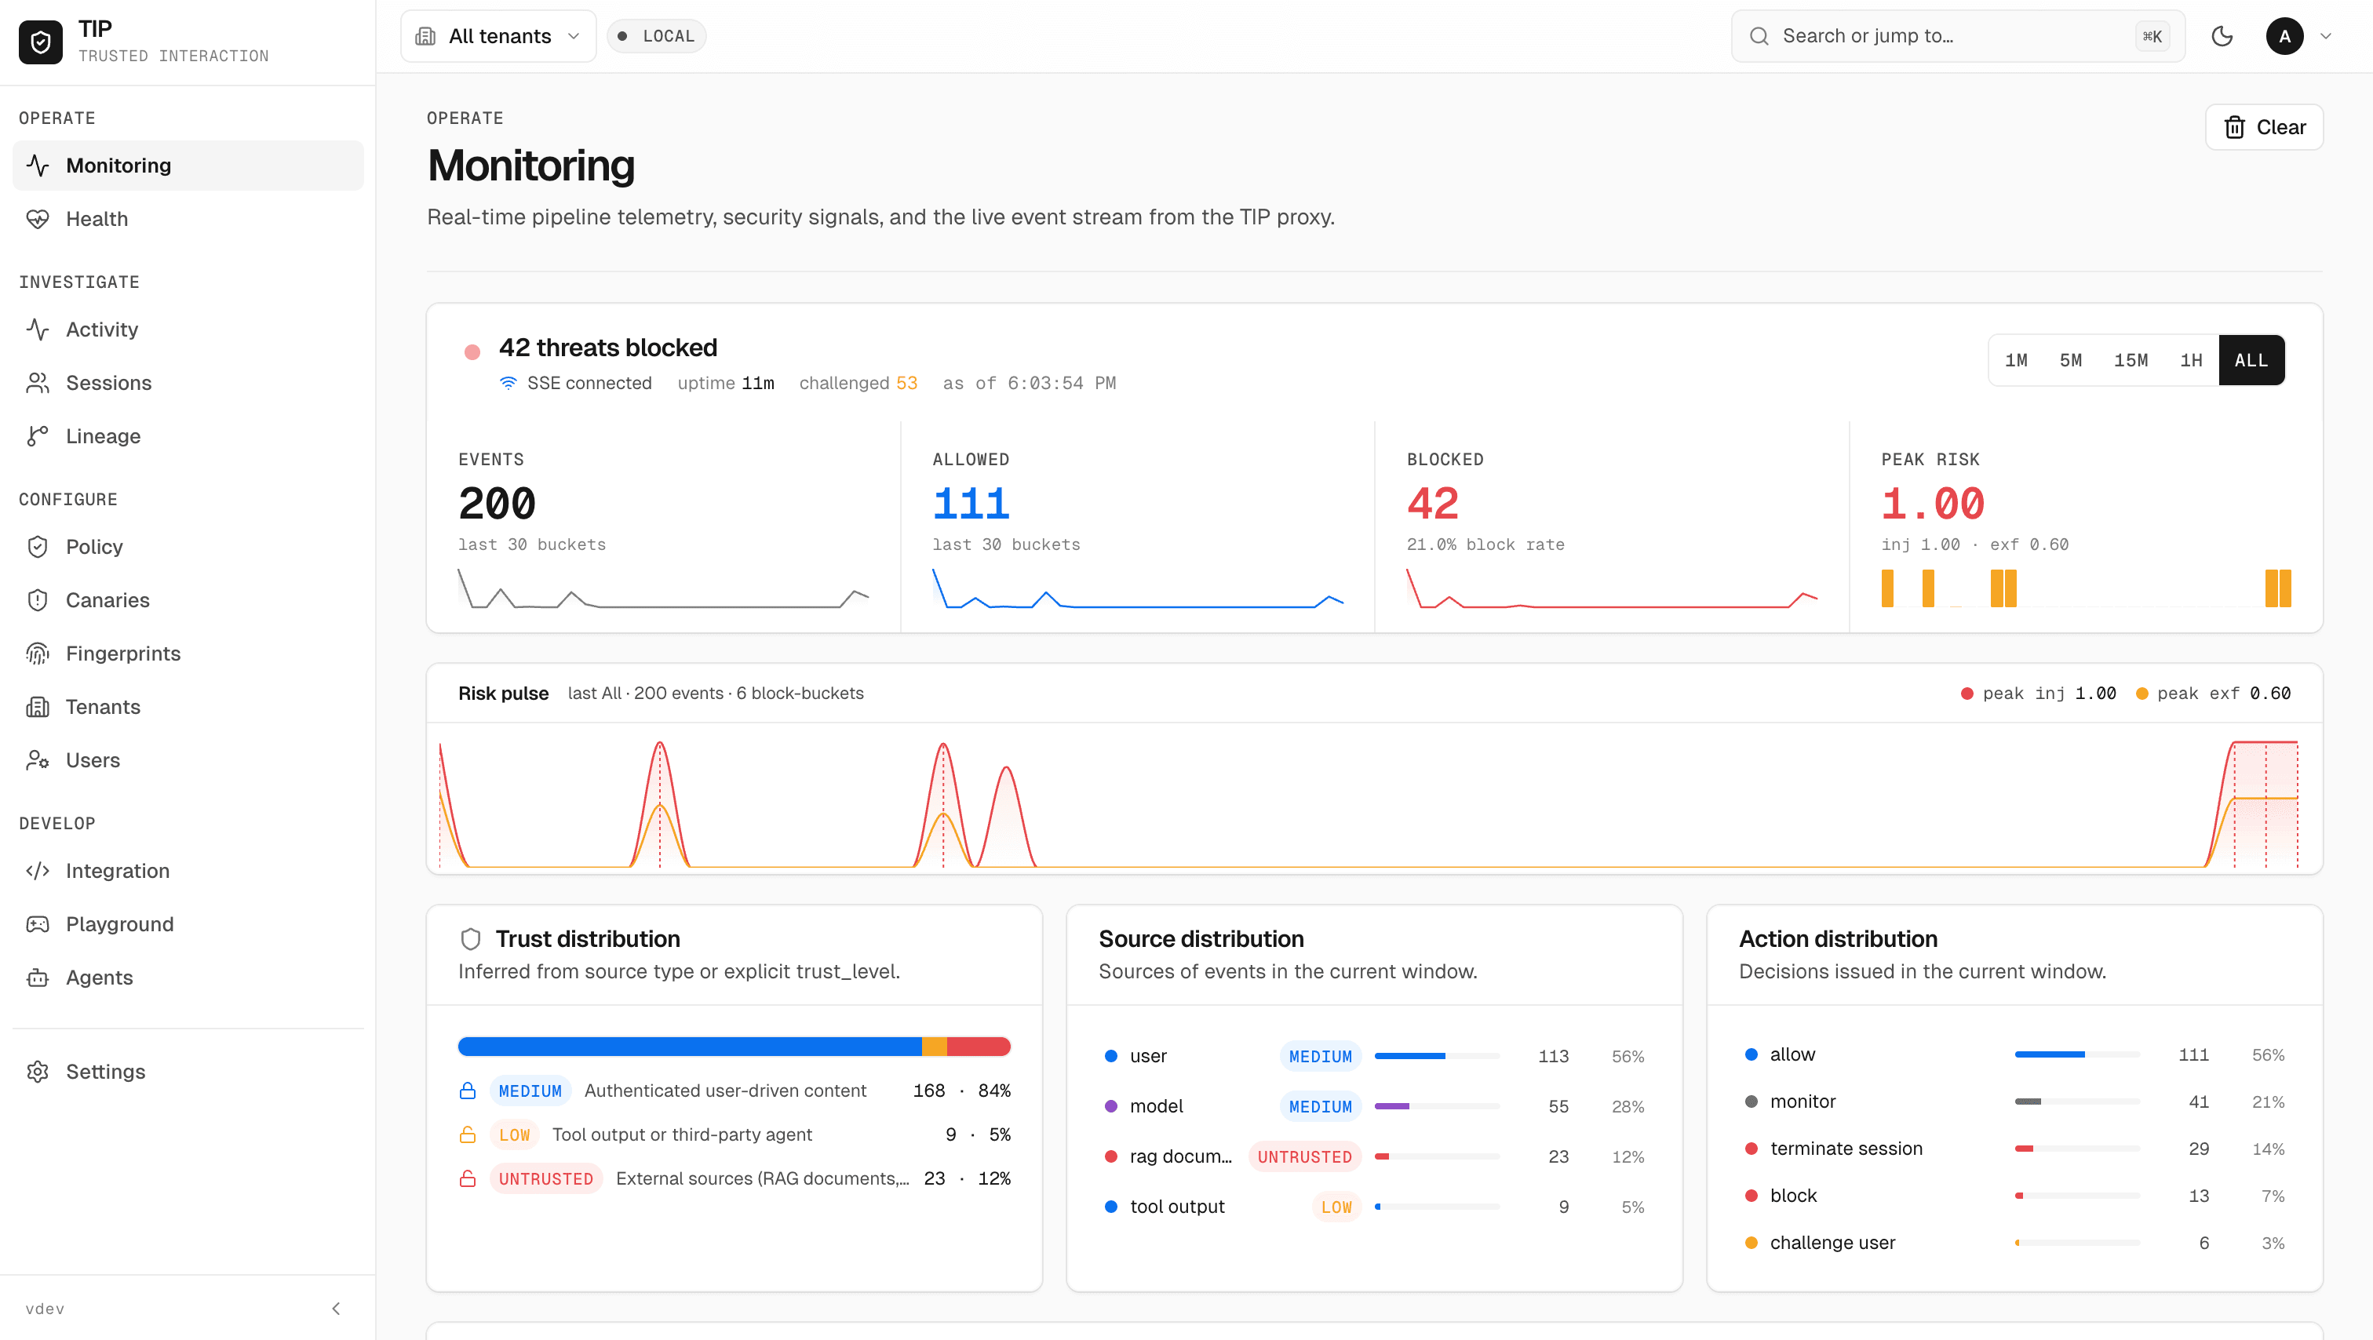Screen dimensions: 2373x1340
Task: Click the MEDIUM badge in user source row
Action: coord(1320,1056)
